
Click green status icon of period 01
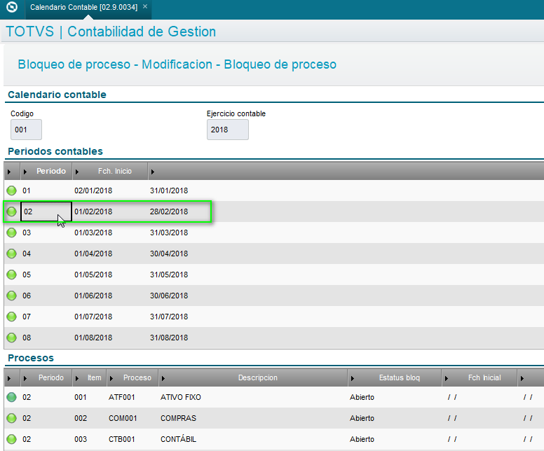(x=11, y=190)
